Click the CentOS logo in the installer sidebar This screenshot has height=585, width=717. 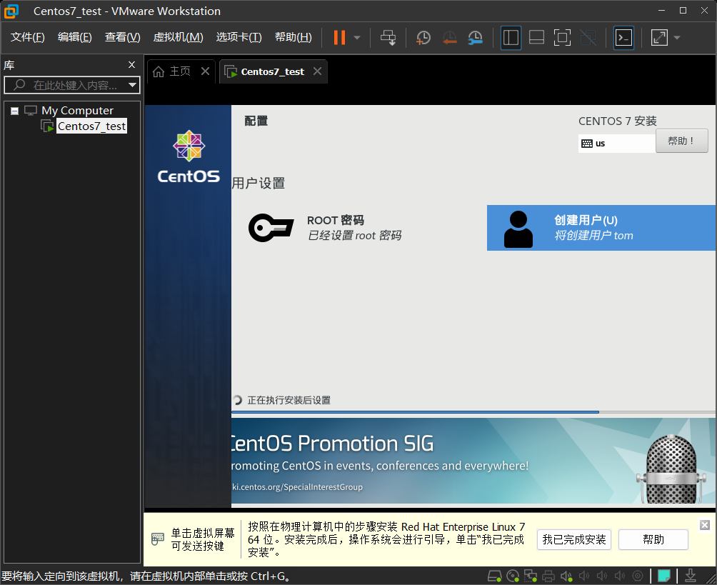[189, 157]
